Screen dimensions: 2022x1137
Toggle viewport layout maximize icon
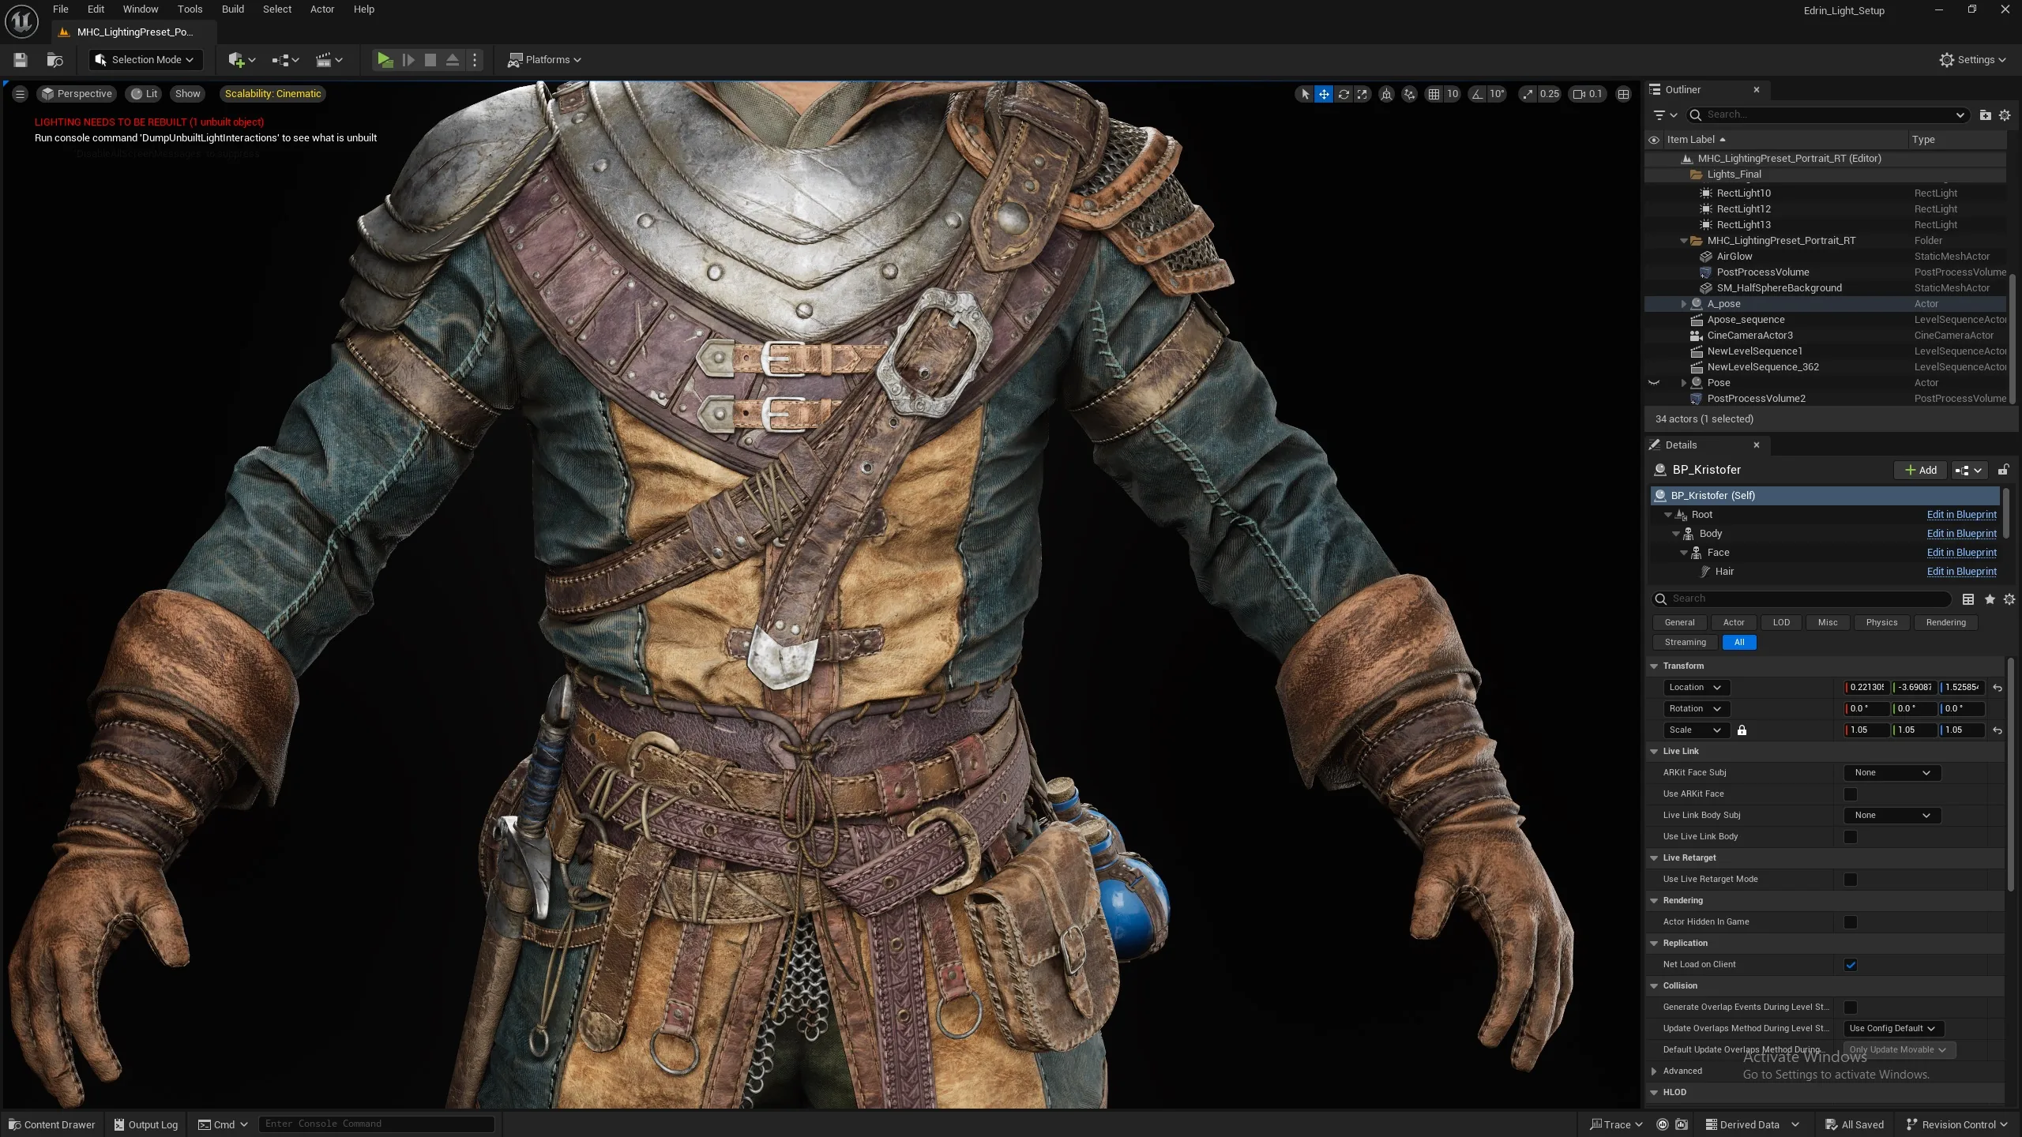click(x=1623, y=94)
